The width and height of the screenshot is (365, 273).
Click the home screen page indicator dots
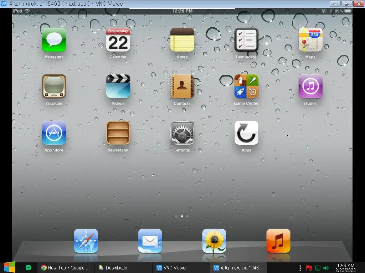pos(182,216)
